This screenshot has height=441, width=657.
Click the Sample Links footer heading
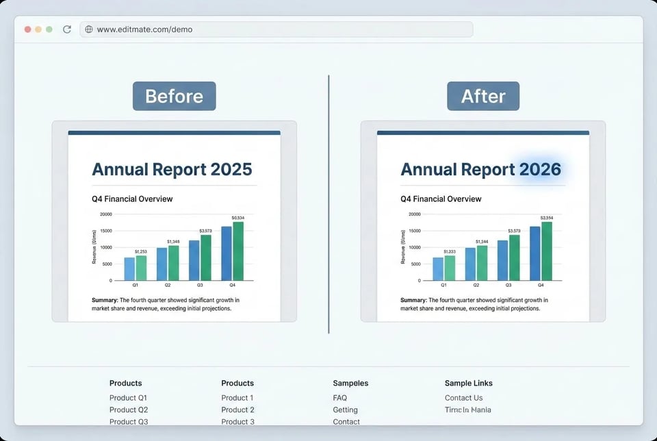468,383
